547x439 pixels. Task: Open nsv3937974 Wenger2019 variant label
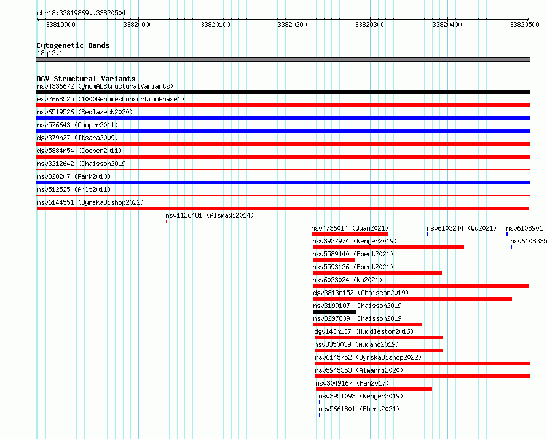coord(355,241)
